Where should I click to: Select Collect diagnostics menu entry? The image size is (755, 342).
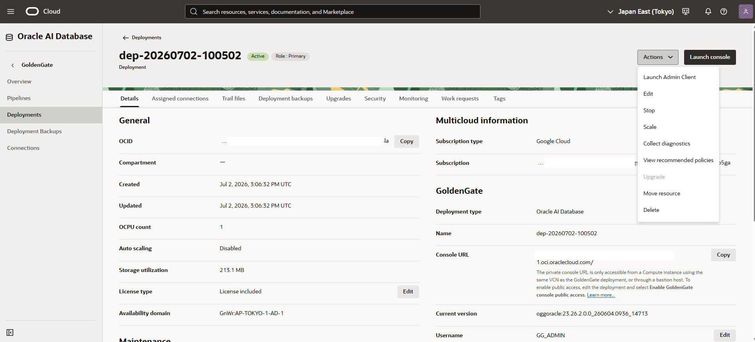pyautogui.click(x=678, y=144)
